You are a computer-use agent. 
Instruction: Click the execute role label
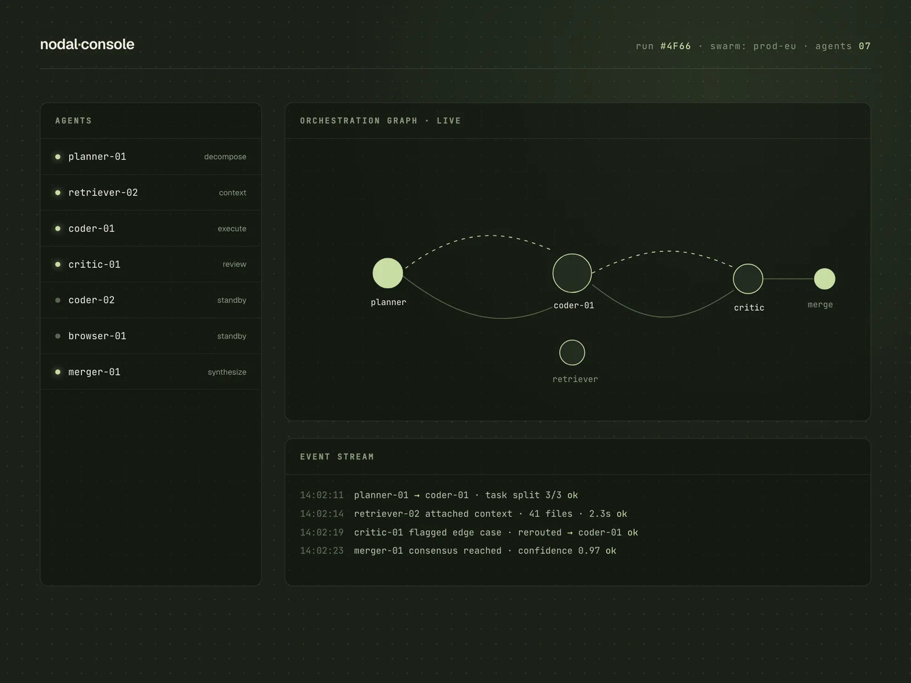pyautogui.click(x=232, y=228)
